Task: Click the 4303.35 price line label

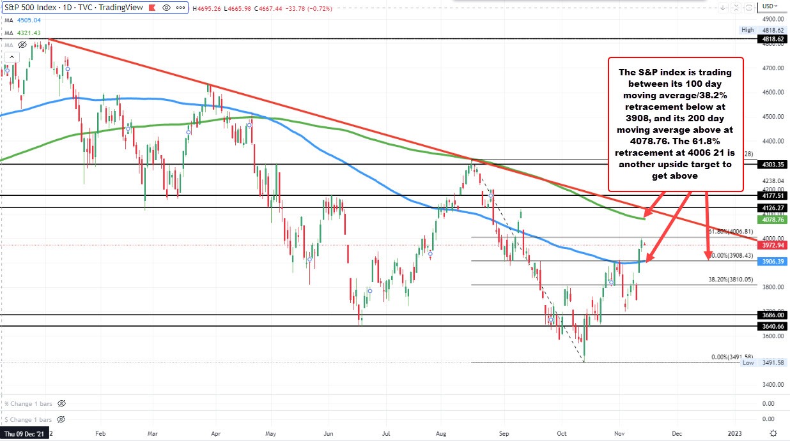Action: pos(773,164)
